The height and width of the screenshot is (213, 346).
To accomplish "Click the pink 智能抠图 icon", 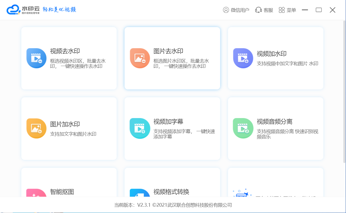I will tap(36, 193).
